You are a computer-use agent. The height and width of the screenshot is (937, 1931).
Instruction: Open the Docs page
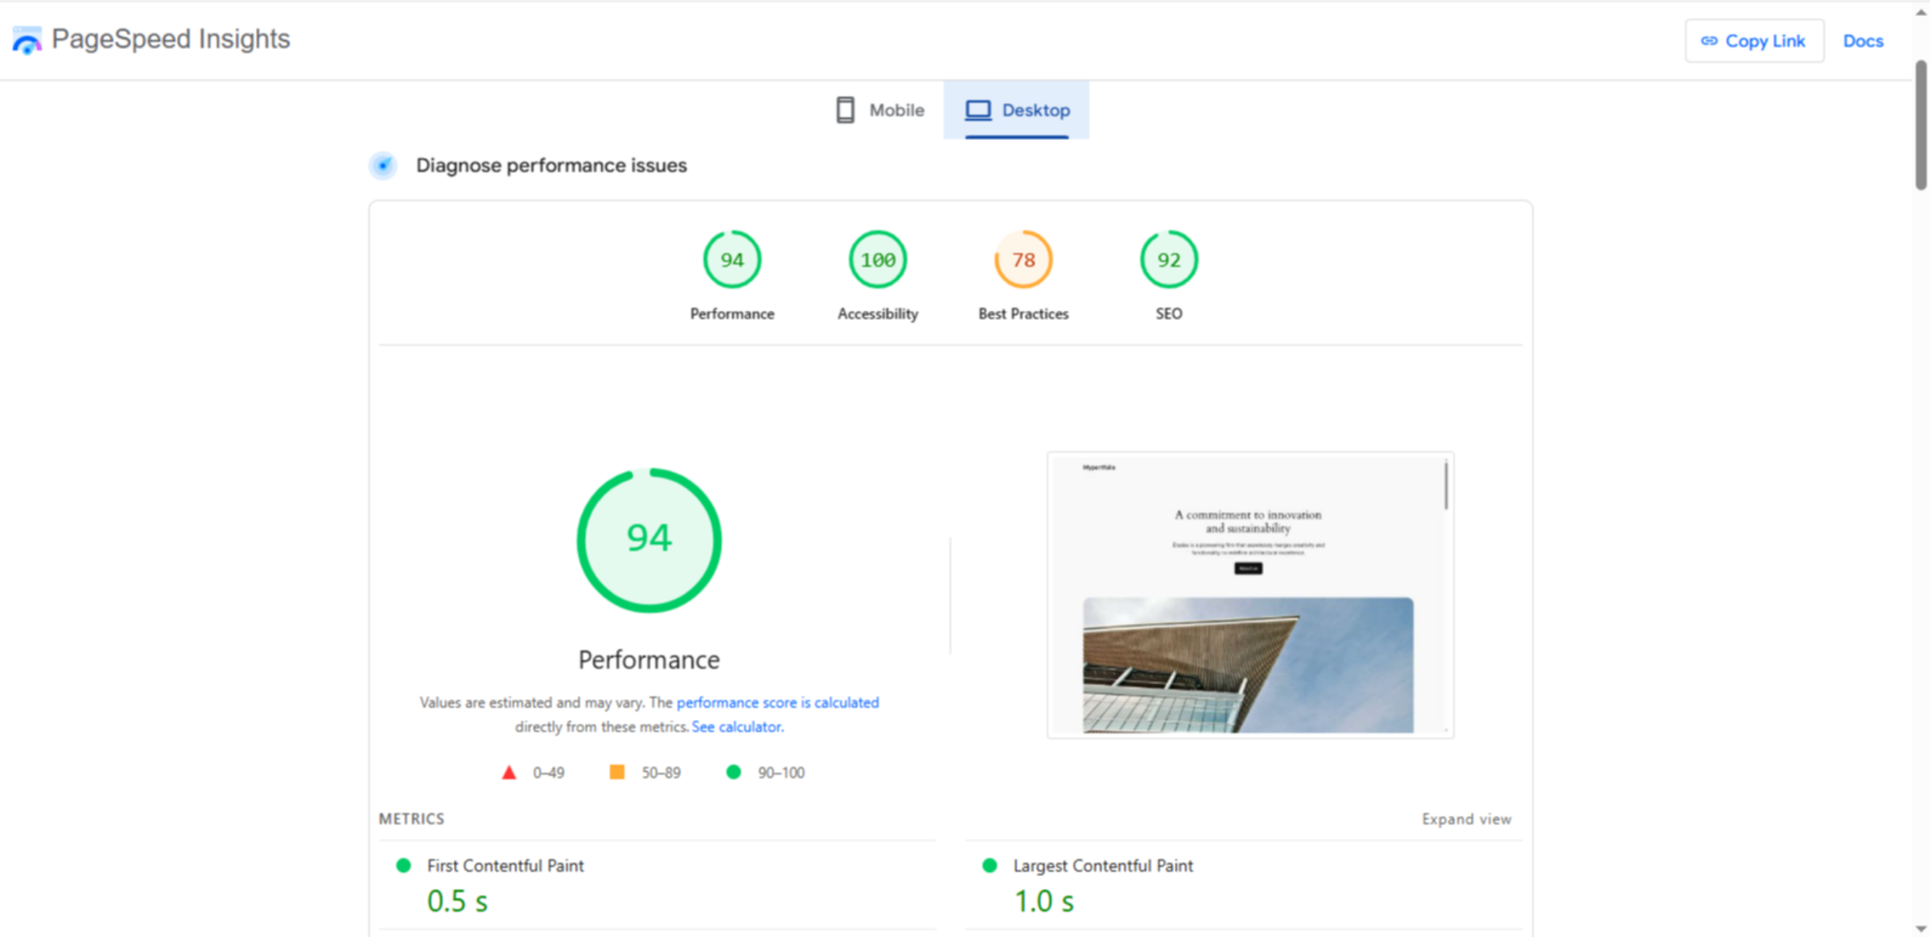tap(1863, 40)
